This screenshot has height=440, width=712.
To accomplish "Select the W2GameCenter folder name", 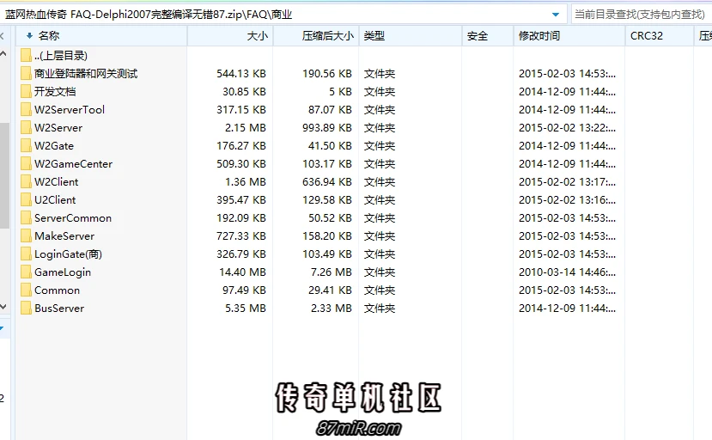I will tap(74, 163).
